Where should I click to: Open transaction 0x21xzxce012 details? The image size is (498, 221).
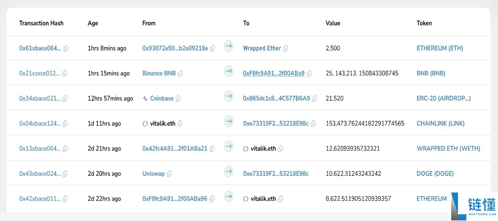[x=39, y=73]
